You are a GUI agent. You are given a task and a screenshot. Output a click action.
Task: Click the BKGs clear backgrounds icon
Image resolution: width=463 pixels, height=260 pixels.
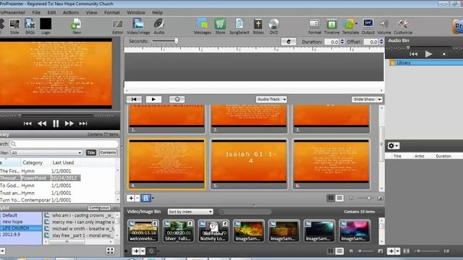pyautogui.click(x=30, y=26)
